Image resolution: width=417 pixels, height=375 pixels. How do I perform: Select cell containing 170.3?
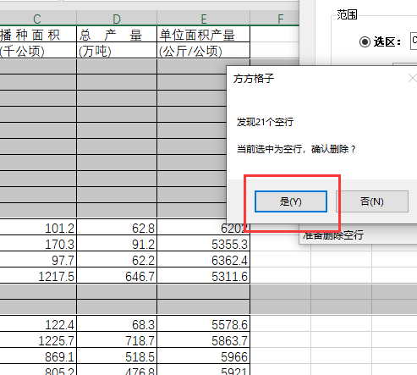38,244
